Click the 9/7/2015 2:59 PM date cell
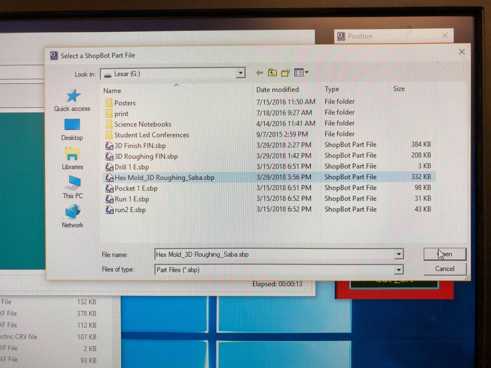Viewport: 491px width, 368px height. (282, 134)
